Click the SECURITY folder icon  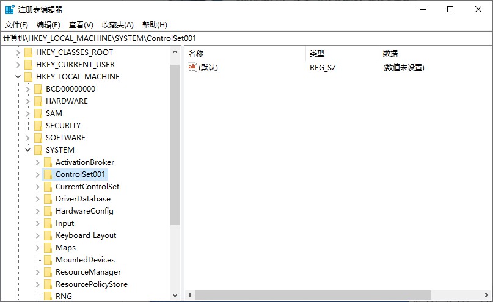pos(38,126)
